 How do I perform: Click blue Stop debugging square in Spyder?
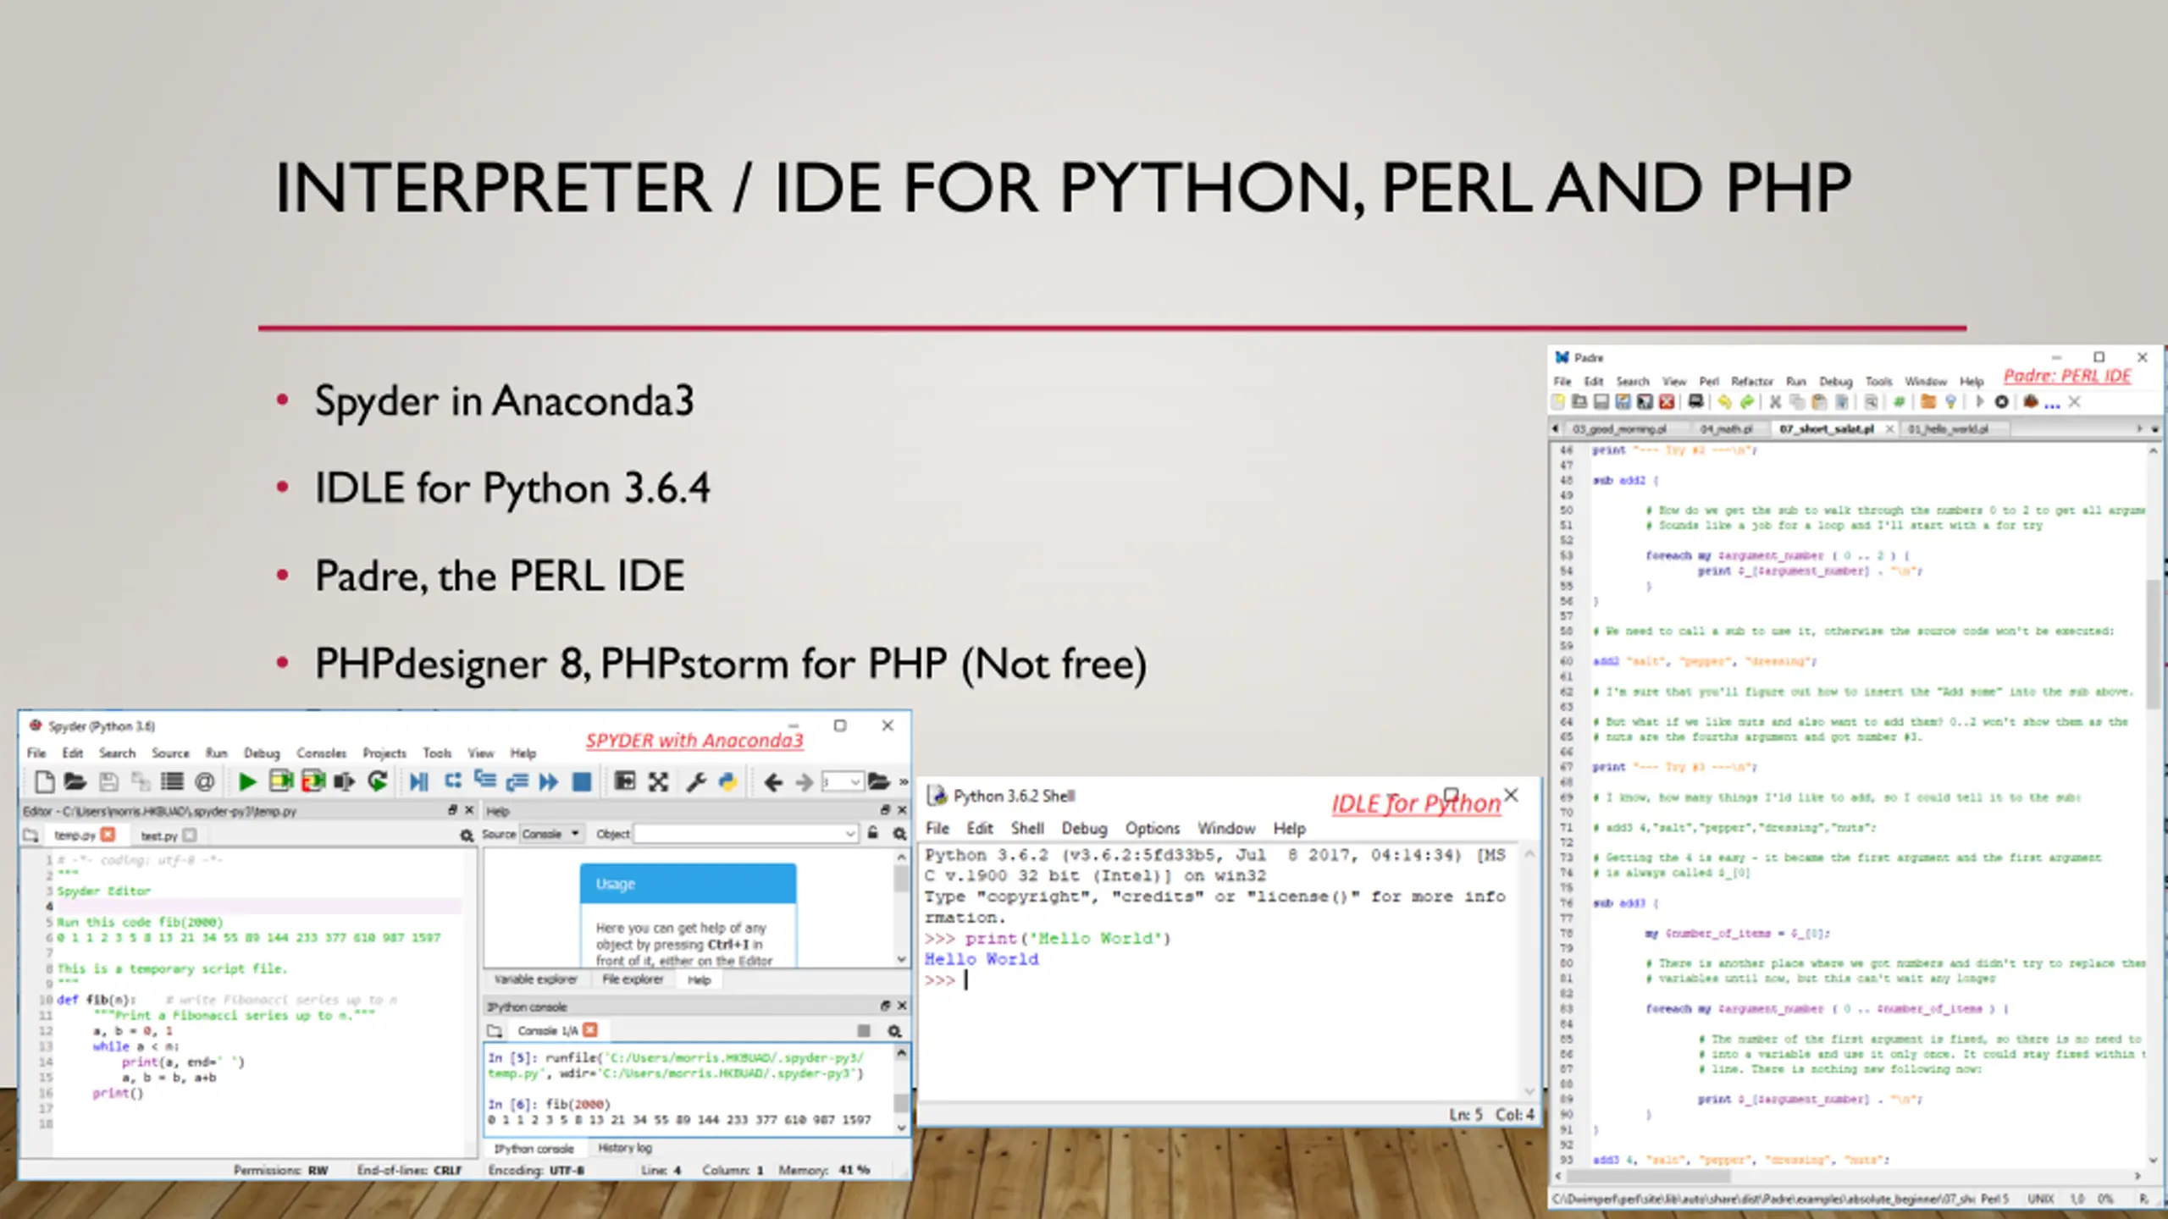pyautogui.click(x=582, y=782)
